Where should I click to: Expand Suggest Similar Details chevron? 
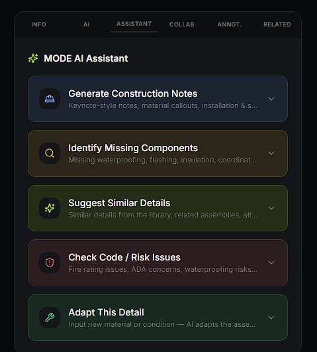[271, 208]
